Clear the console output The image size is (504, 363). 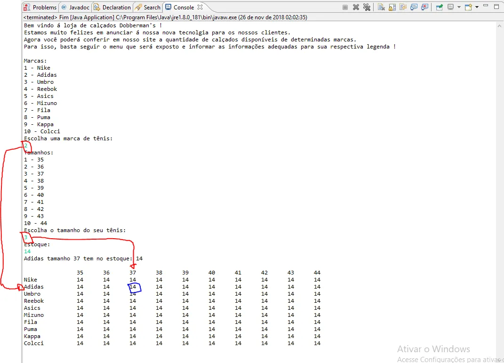click(x=381, y=7)
